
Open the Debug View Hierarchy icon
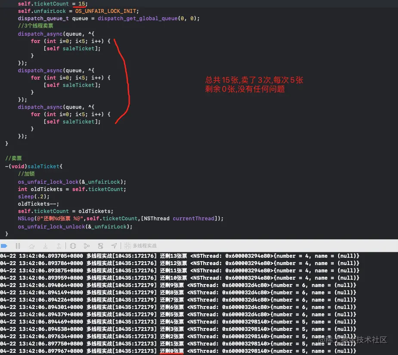pos(73,246)
